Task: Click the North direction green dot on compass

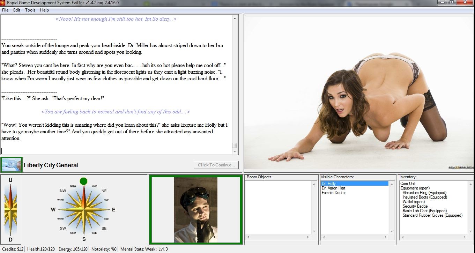Action: point(83,181)
